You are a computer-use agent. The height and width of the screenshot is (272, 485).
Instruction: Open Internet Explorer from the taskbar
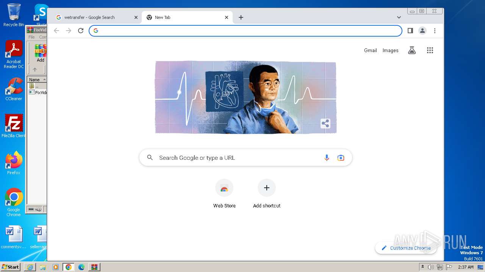click(30, 267)
